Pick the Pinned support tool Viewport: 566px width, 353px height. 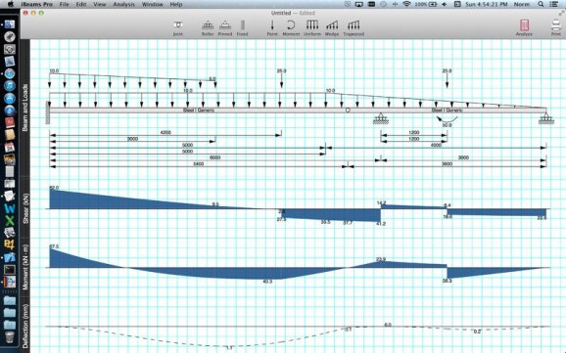point(225,27)
